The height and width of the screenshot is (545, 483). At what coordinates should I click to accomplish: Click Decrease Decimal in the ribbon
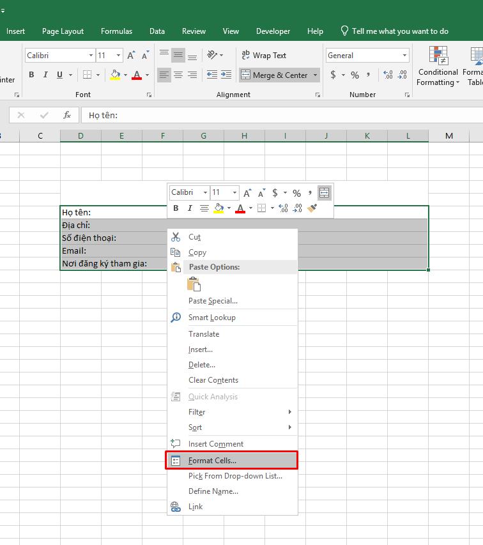[402, 75]
